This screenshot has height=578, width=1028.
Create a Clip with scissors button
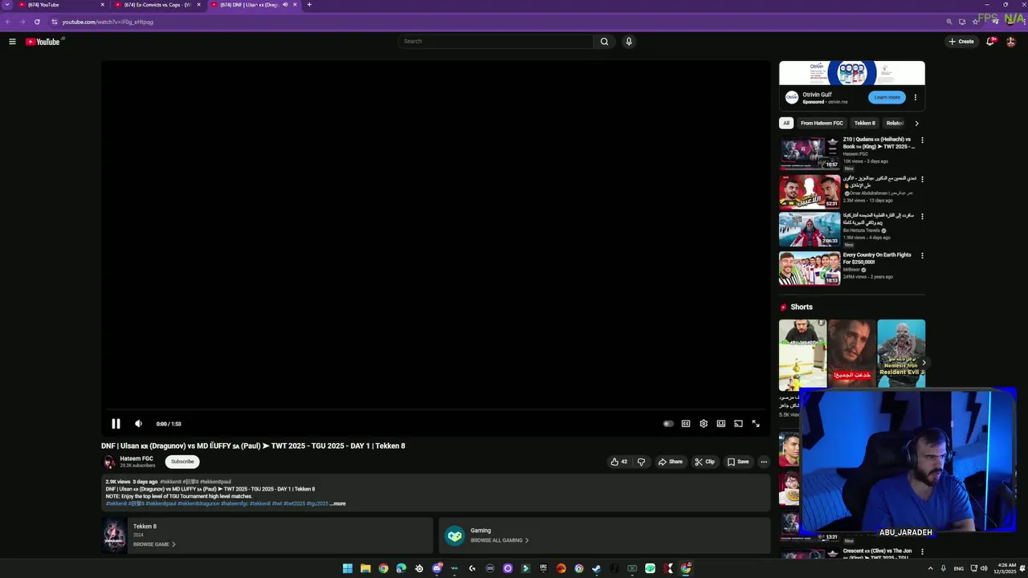point(705,462)
